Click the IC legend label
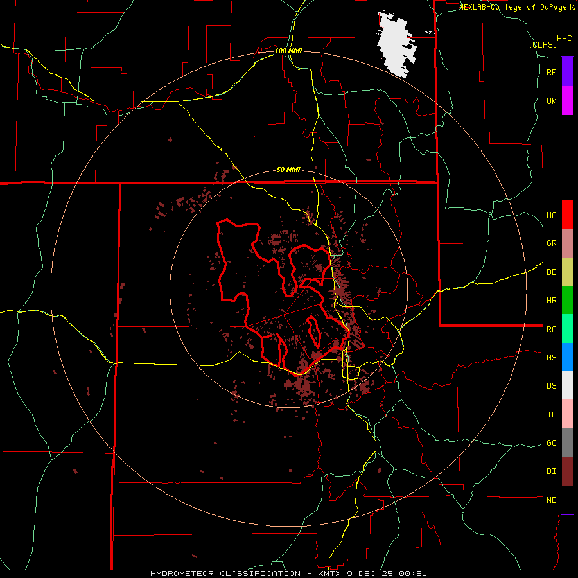Image resolution: width=578 pixels, height=578 pixels. click(x=551, y=415)
